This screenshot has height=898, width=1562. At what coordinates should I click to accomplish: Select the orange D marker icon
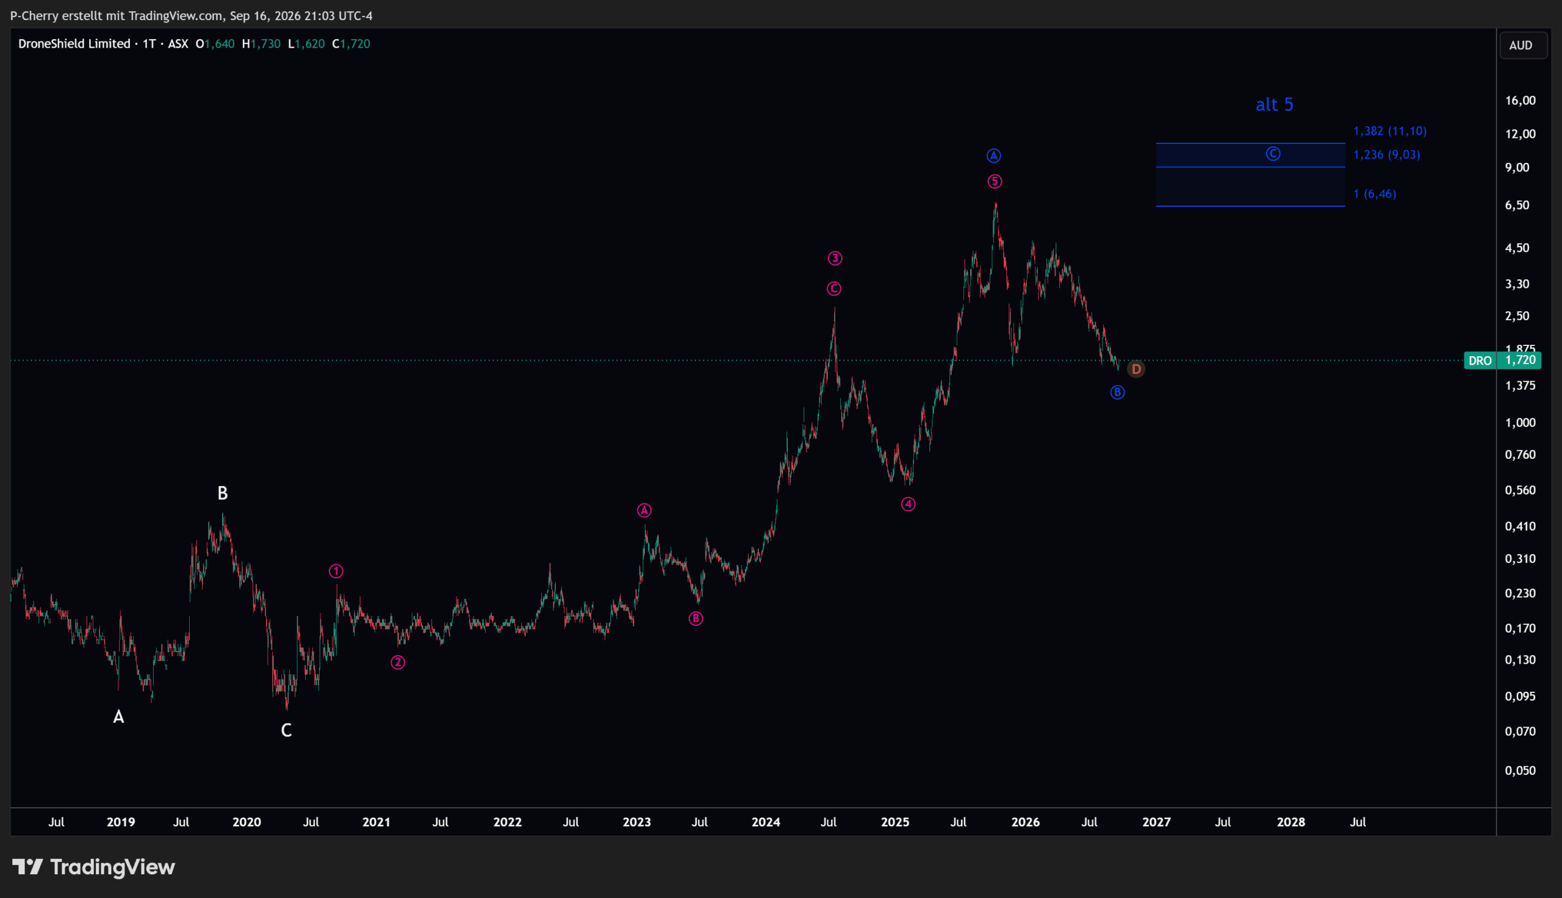click(1136, 369)
